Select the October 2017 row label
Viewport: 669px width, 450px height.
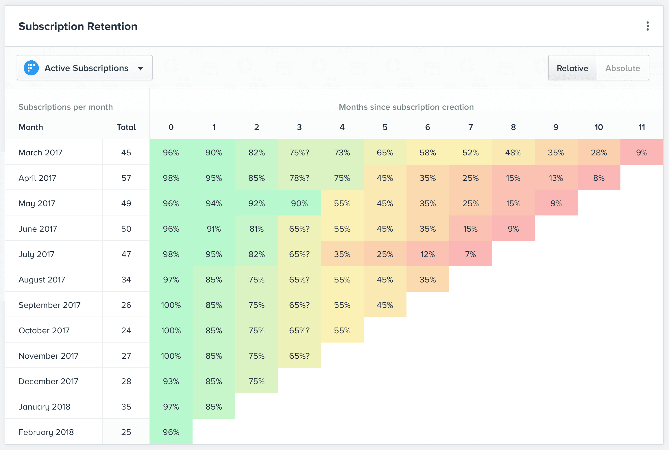click(x=44, y=330)
